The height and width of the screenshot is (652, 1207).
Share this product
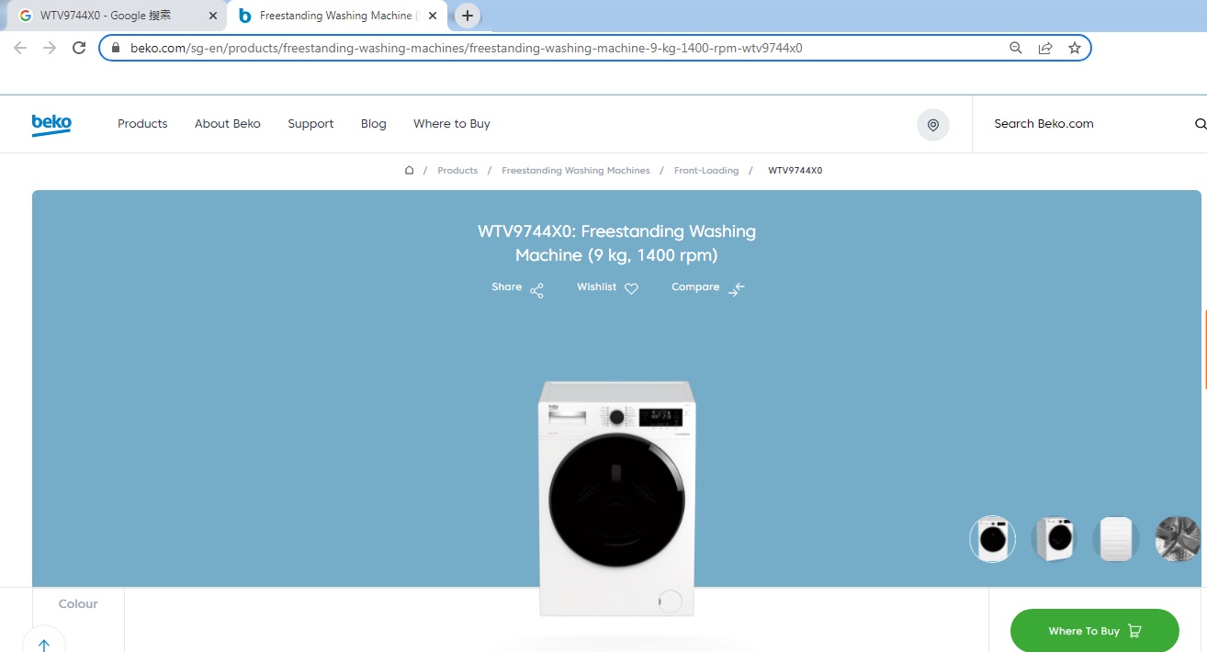pyautogui.click(x=518, y=288)
